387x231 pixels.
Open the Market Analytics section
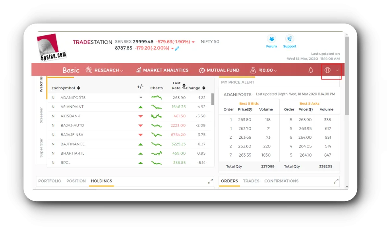pyautogui.click(x=162, y=70)
